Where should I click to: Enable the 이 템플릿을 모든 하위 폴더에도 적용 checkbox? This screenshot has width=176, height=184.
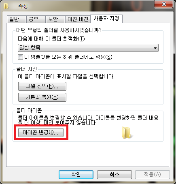[x=20, y=57]
